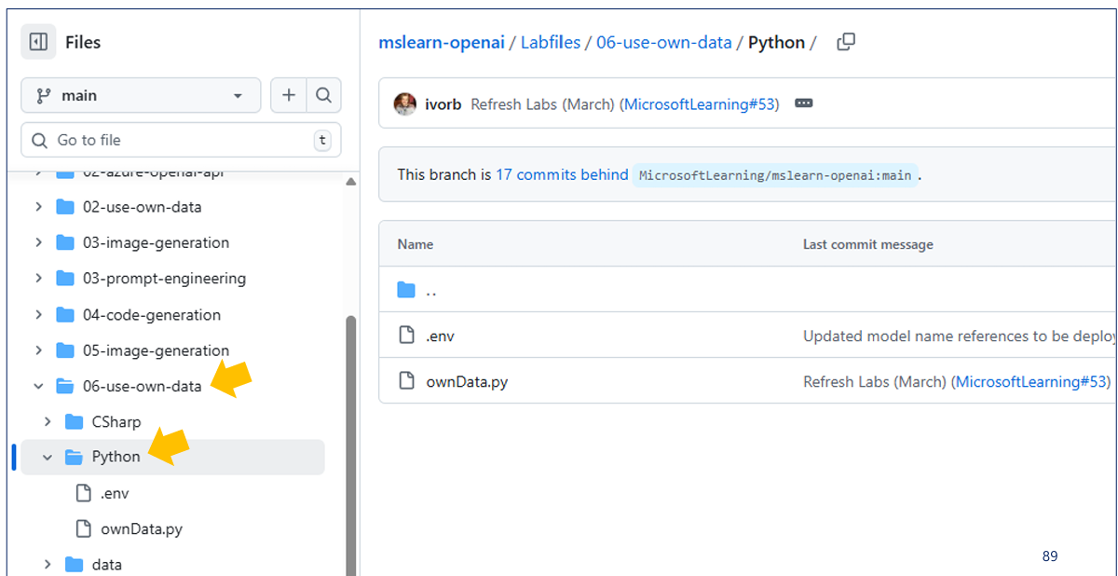Viewport: 1118px width, 576px height.
Task: Select CSharp folder in tree
Action: (116, 422)
